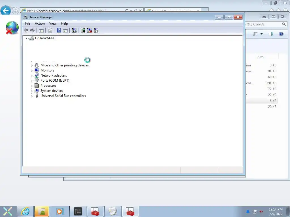Select Universal Serial Bus controllers label

(63, 96)
